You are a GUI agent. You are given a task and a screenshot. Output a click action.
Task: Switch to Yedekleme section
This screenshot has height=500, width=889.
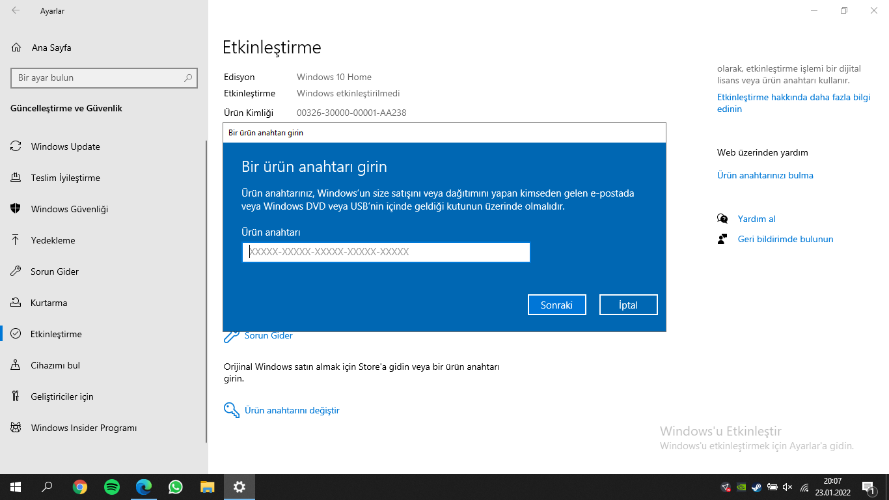click(x=53, y=240)
